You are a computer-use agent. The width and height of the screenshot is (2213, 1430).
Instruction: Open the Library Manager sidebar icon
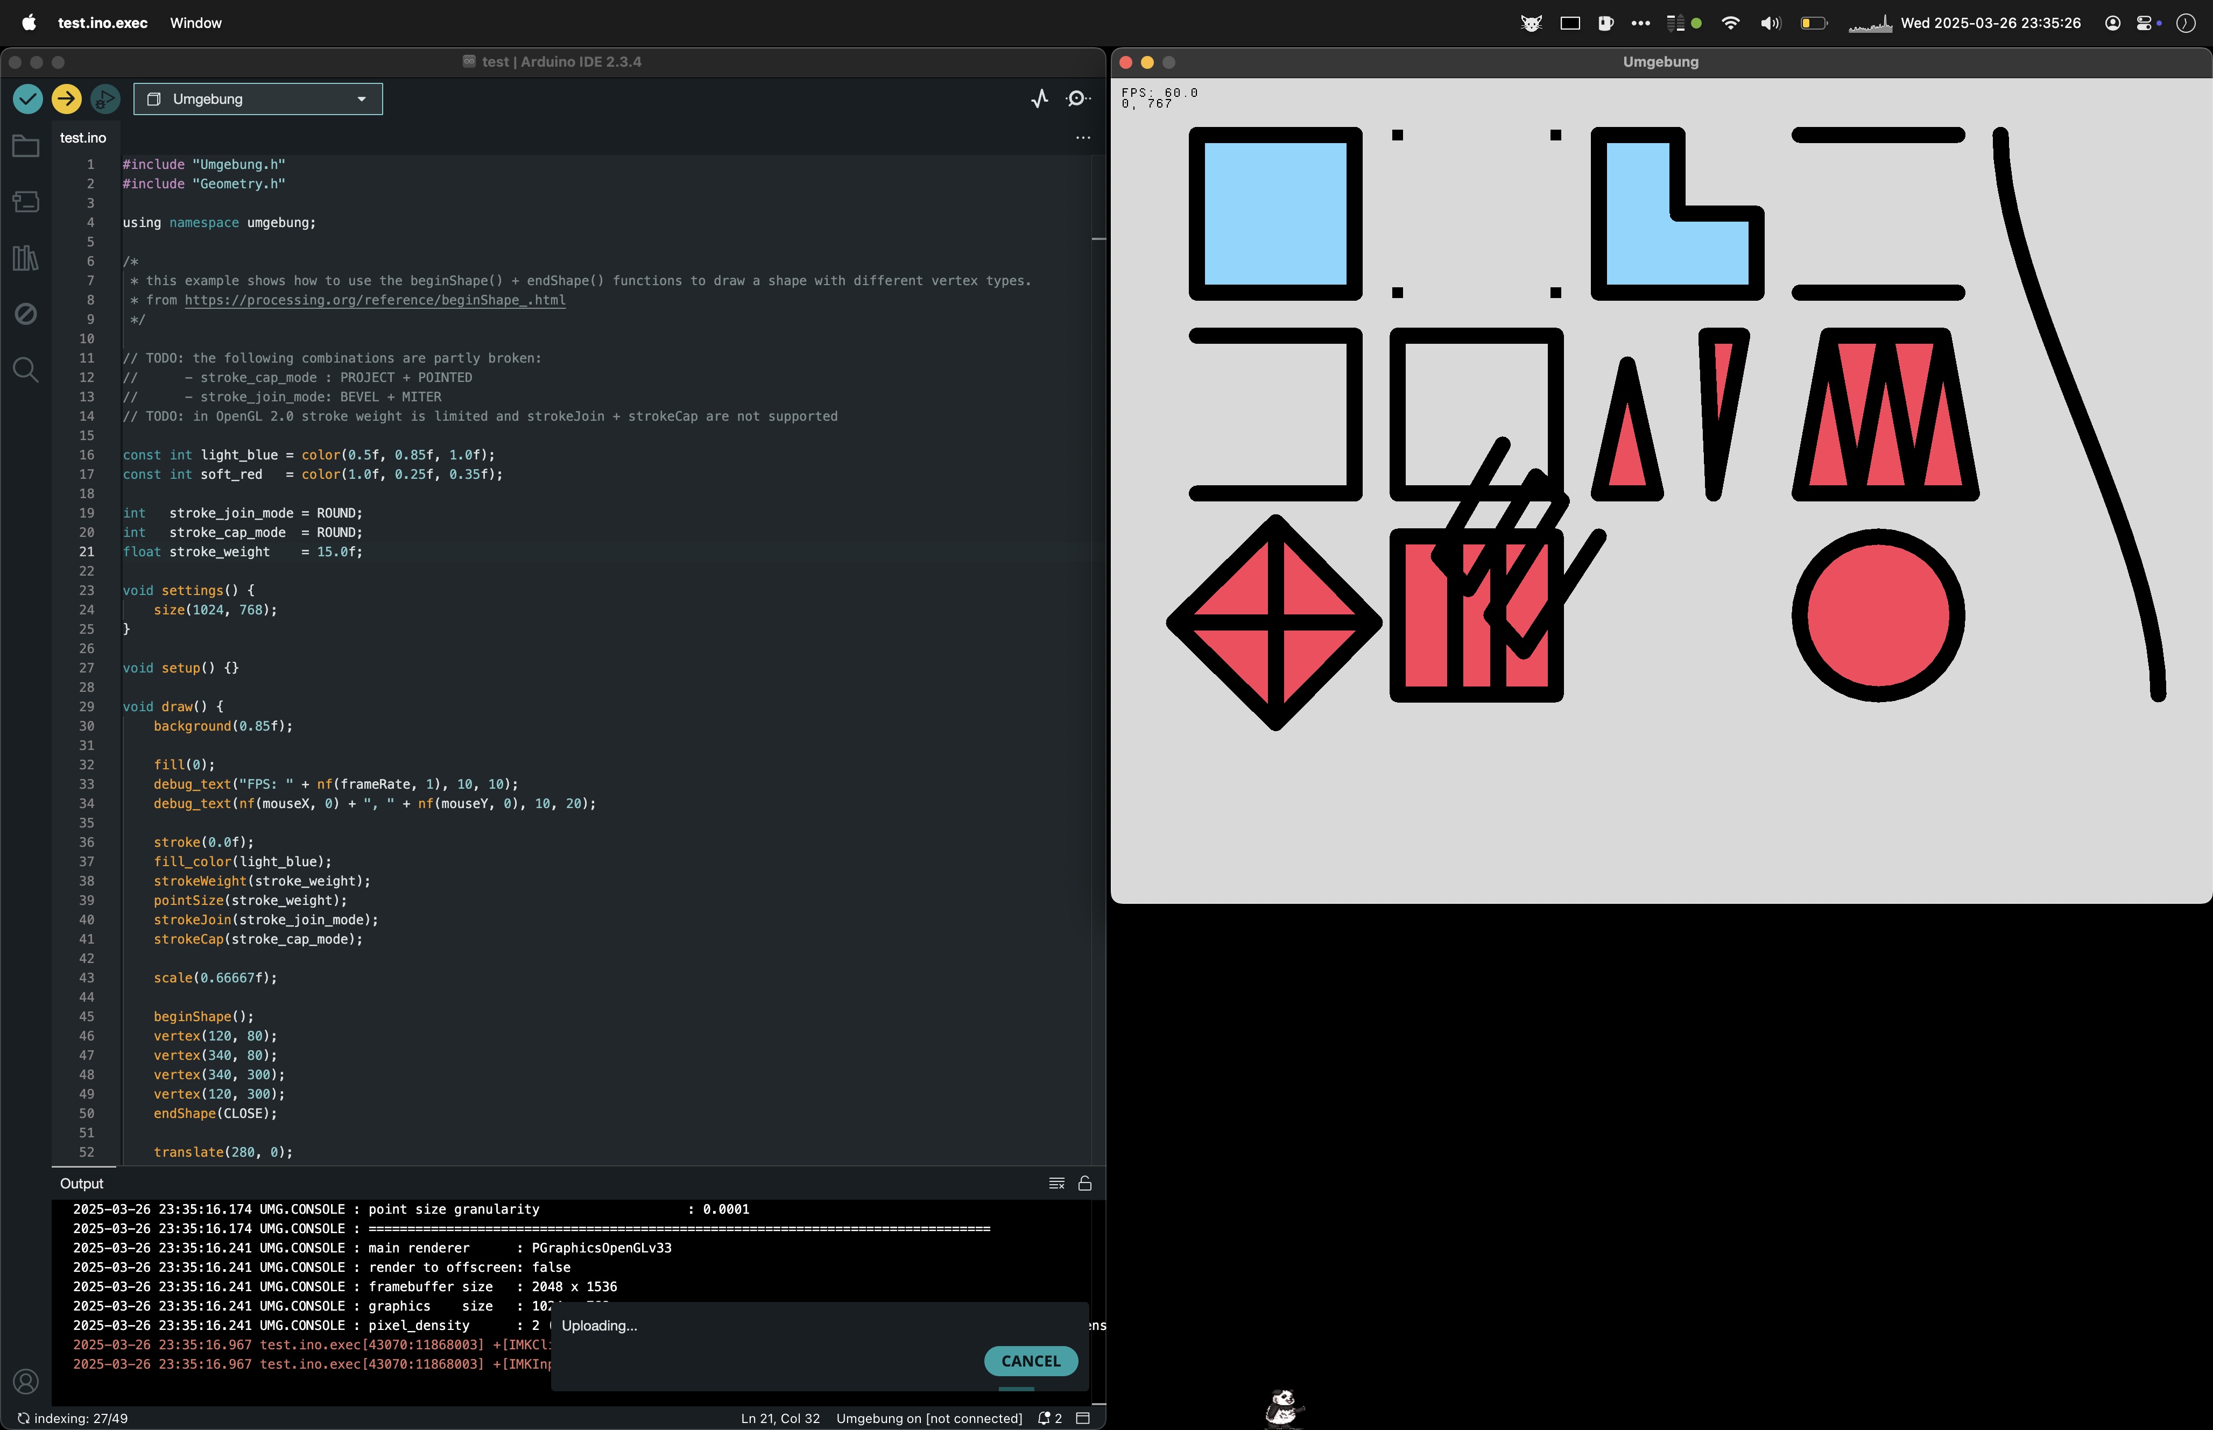pos(26,257)
